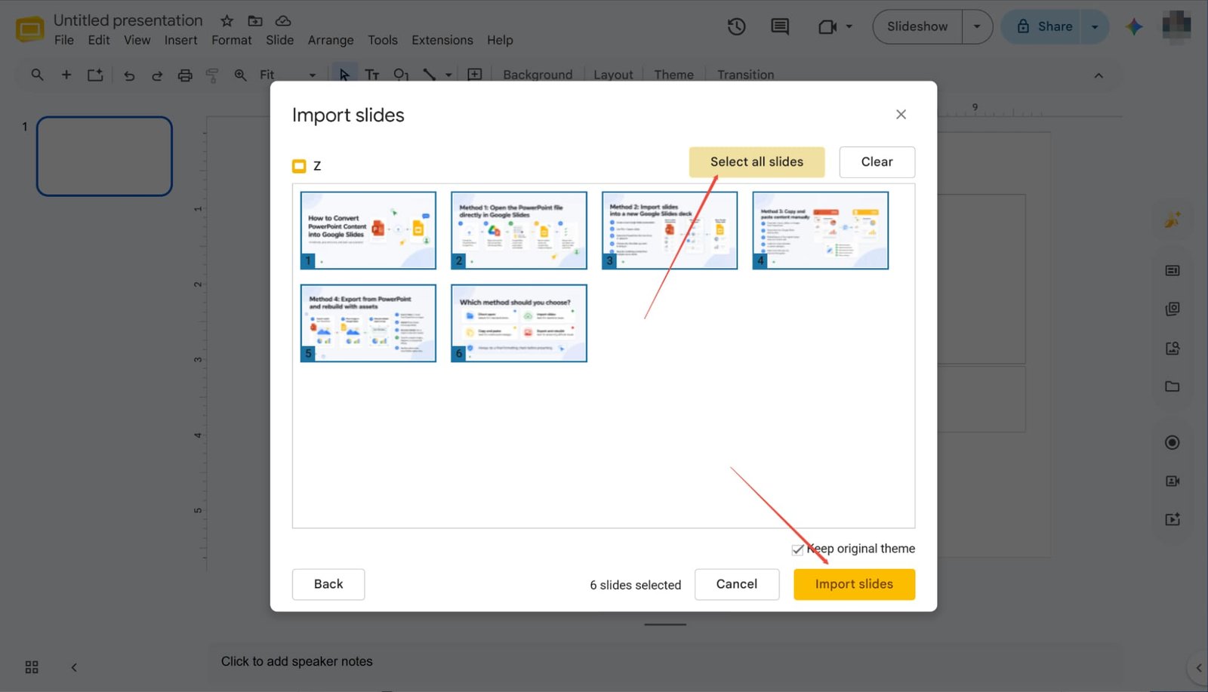Click the new slide plus icon
This screenshot has height=692, width=1208.
coord(66,75)
